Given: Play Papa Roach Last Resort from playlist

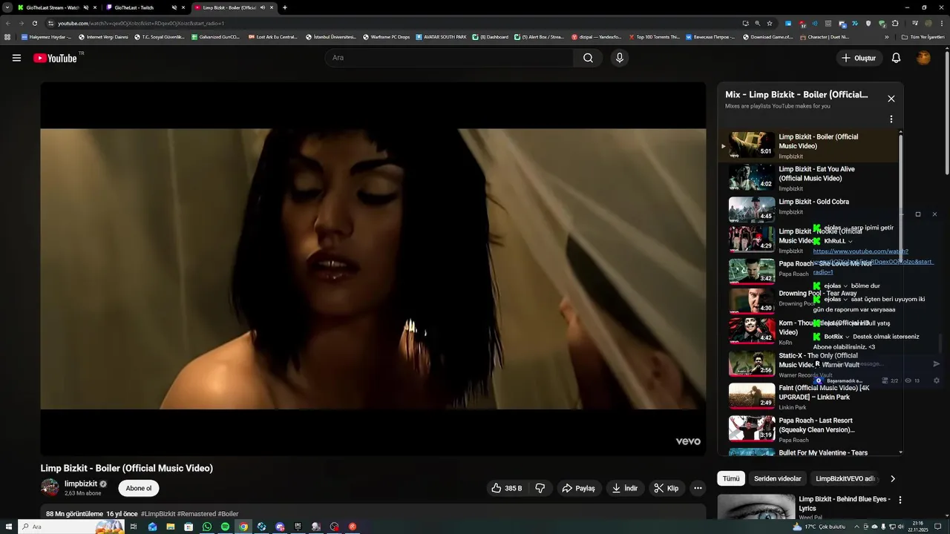Looking at the screenshot, I should (x=809, y=428).
